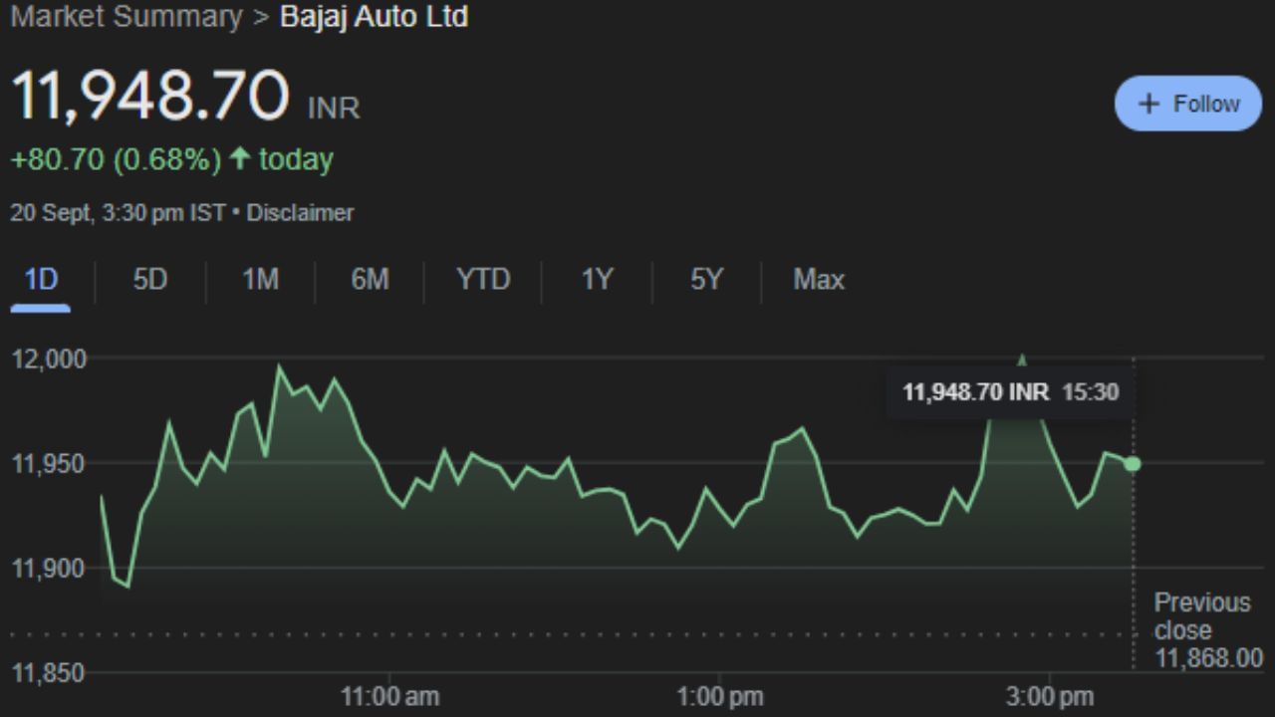This screenshot has width=1275, height=717.
Task: Click the INR currency label
Action: [x=334, y=108]
